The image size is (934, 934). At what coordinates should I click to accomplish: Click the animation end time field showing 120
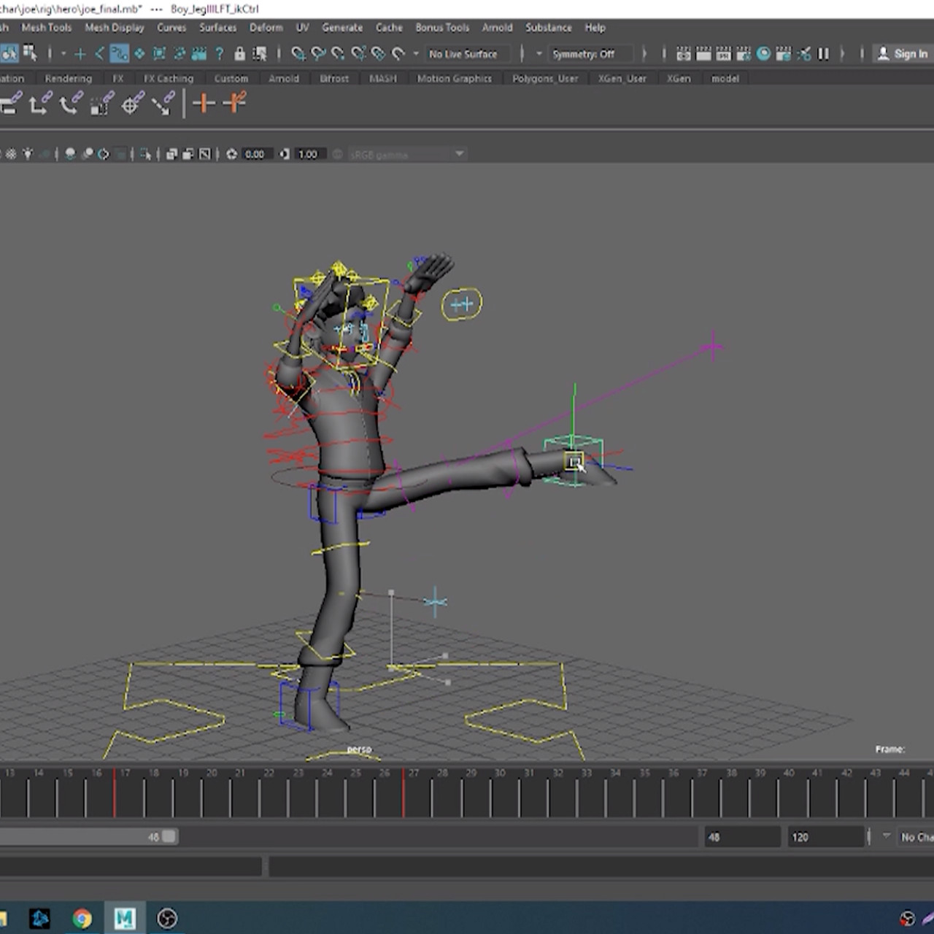point(825,837)
